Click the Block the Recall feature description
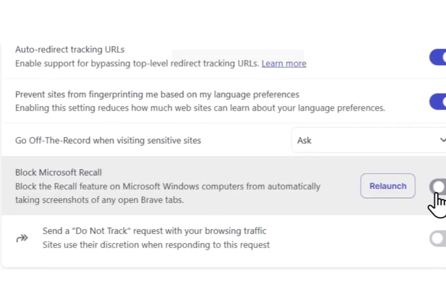The width and height of the screenshot is (446, 297). 167,186
